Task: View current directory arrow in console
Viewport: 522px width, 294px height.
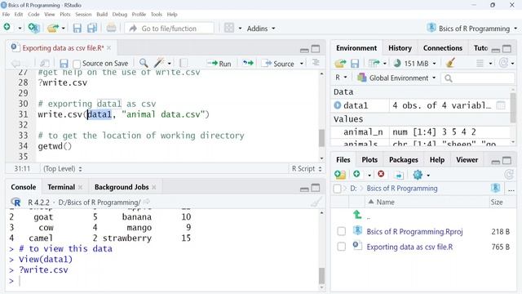Action: 147,202
